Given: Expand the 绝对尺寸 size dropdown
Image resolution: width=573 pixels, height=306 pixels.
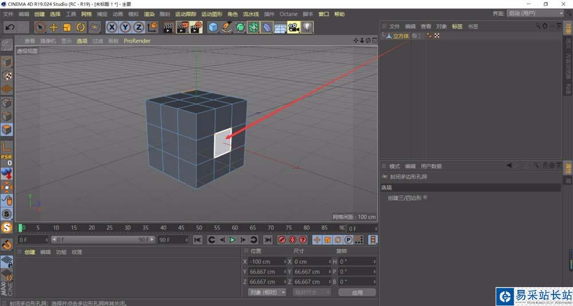Looking at the screenshot, I should (x=312, y=292).
